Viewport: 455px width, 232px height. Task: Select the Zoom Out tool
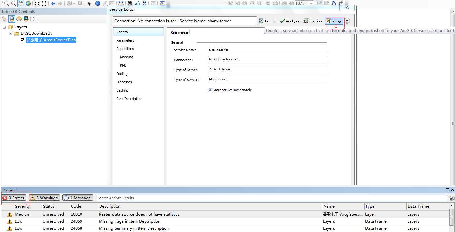[14, 4]
